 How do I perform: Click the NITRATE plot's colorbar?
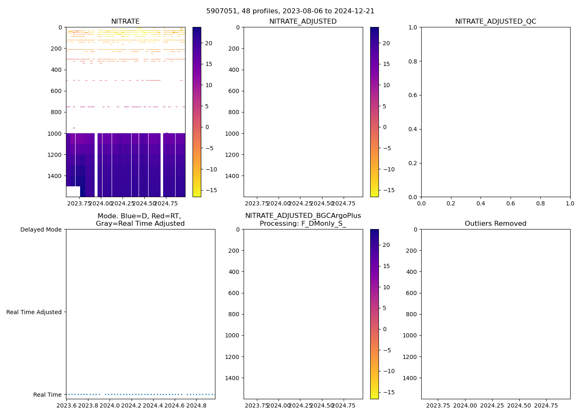click(197, 112)
